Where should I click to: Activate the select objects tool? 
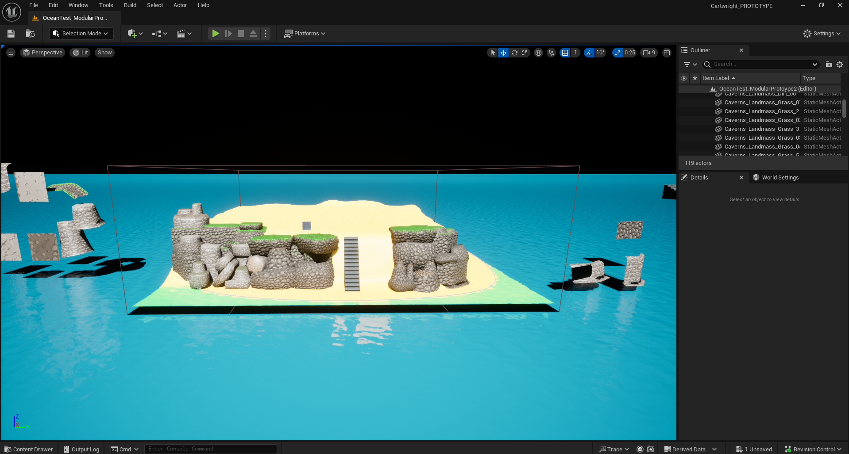point(493,53)
